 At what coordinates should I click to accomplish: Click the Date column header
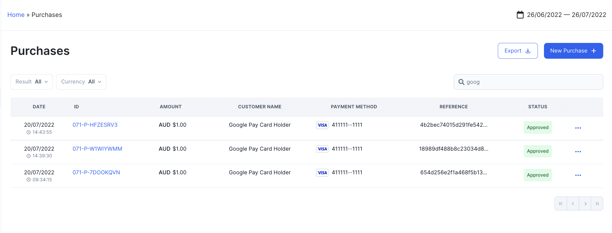coord(39,107)
